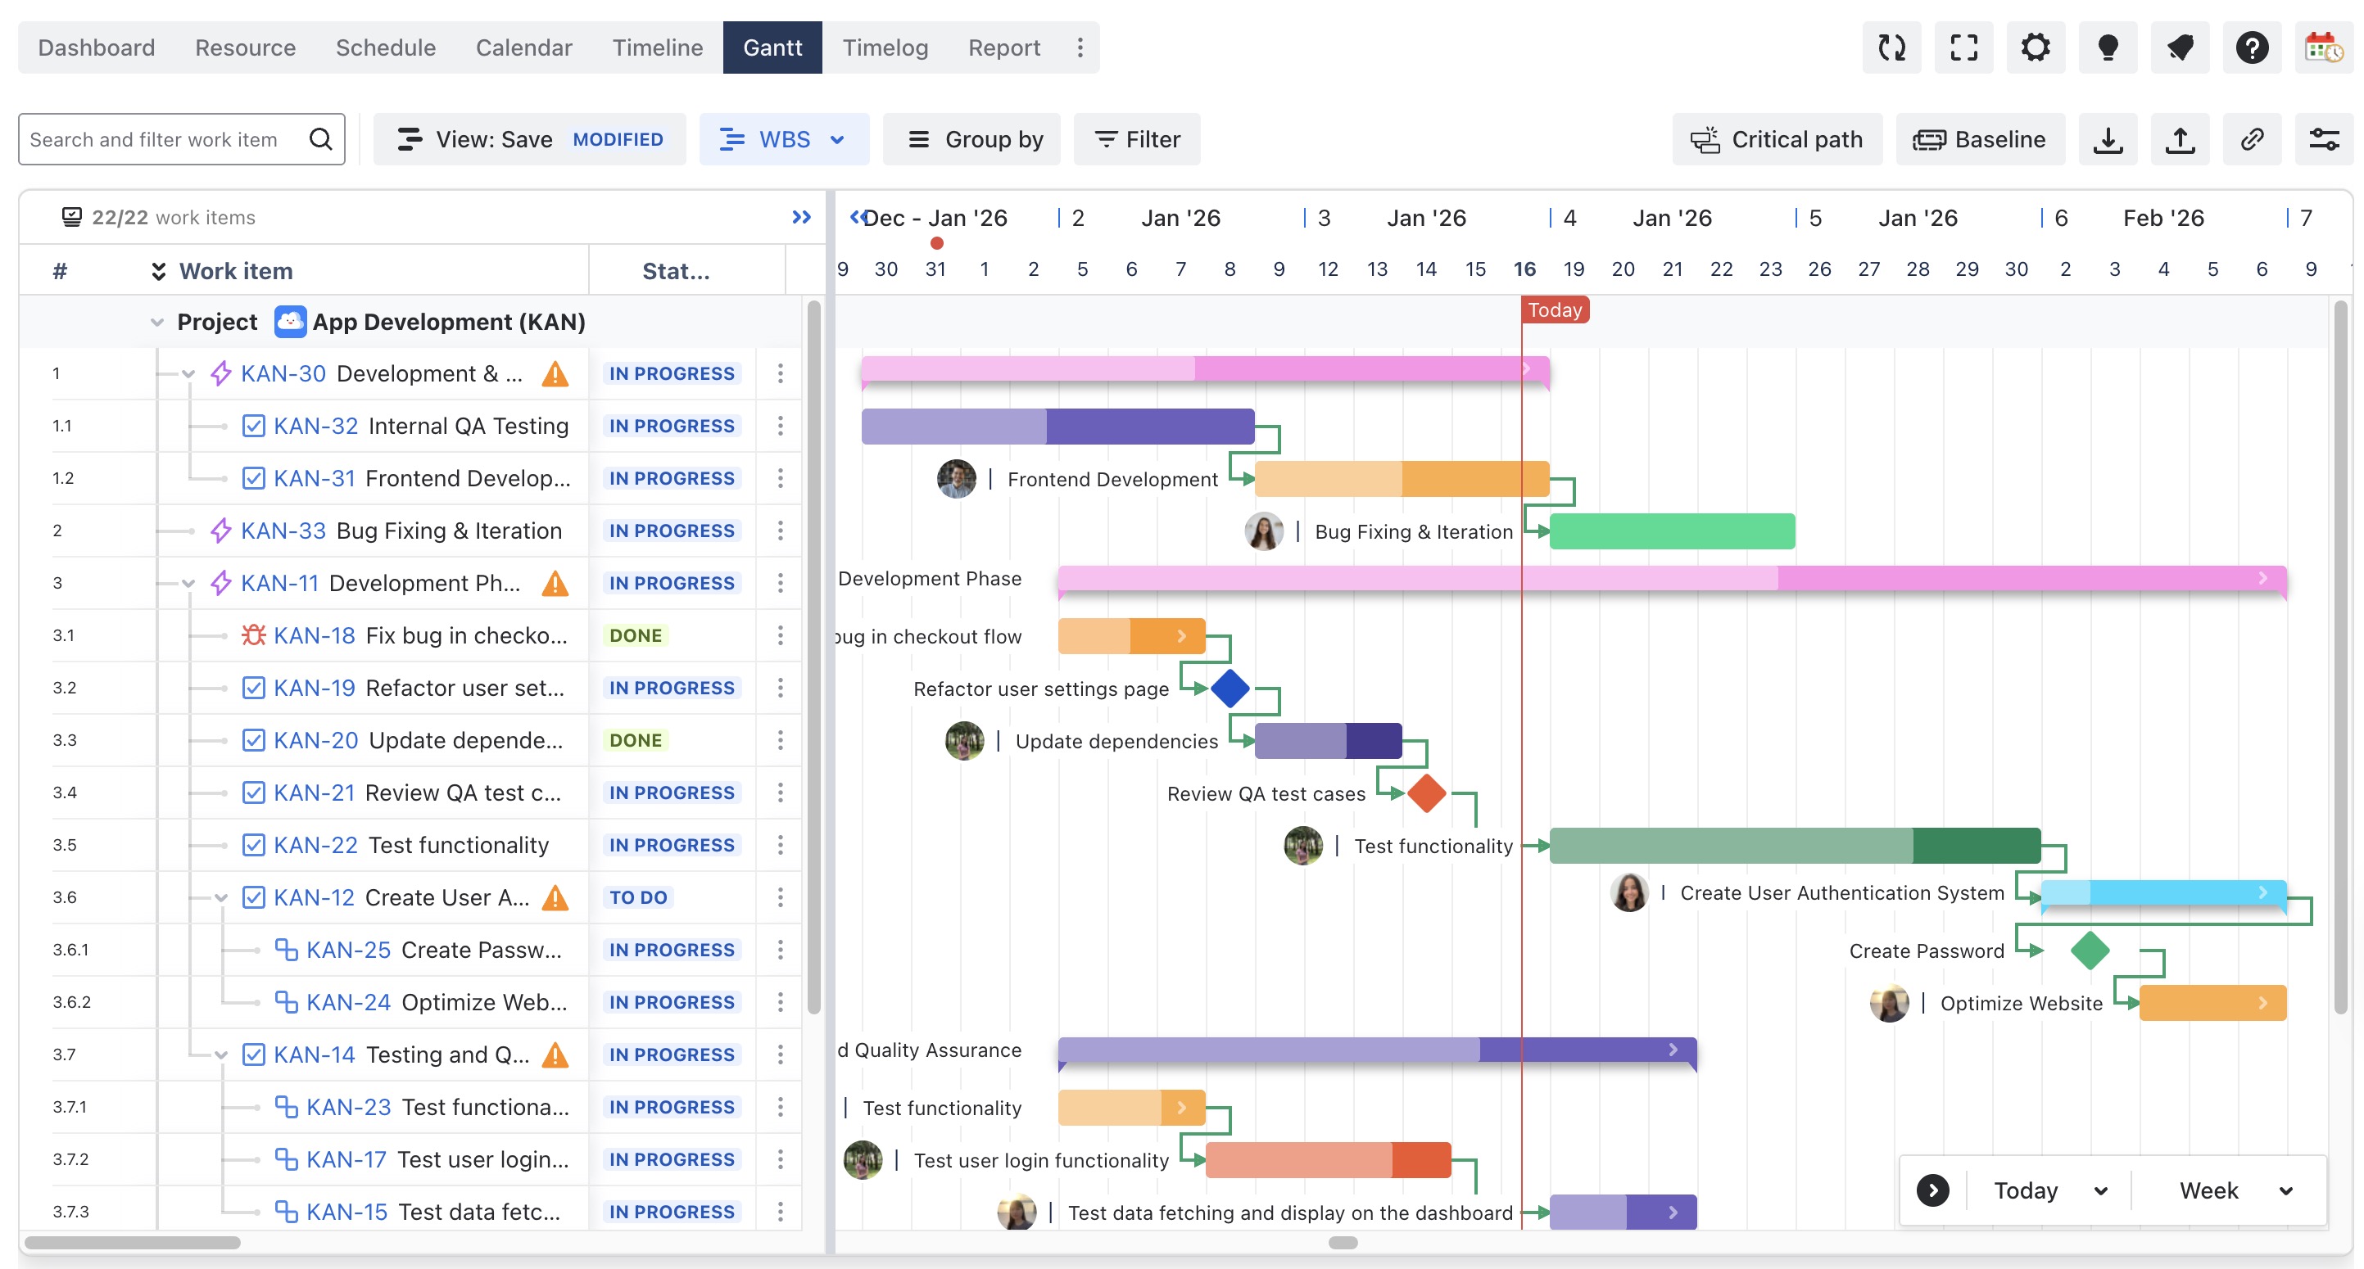Open the sliders display options icon
The image size is (2364, 1269).
tap(2324, 139)
